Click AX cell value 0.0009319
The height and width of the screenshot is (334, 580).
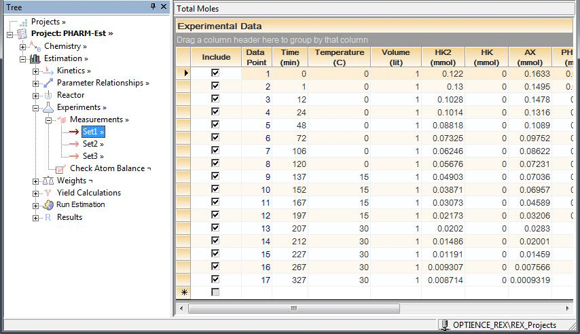coord(530,280)
